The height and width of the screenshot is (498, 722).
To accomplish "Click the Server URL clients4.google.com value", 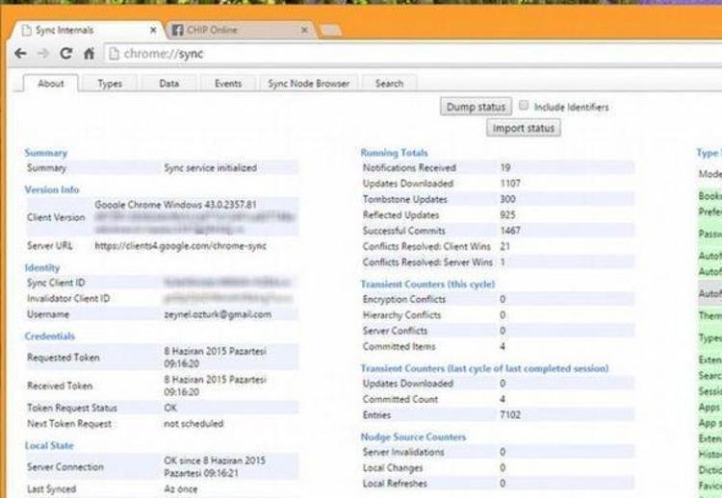I will coord(181,246).
